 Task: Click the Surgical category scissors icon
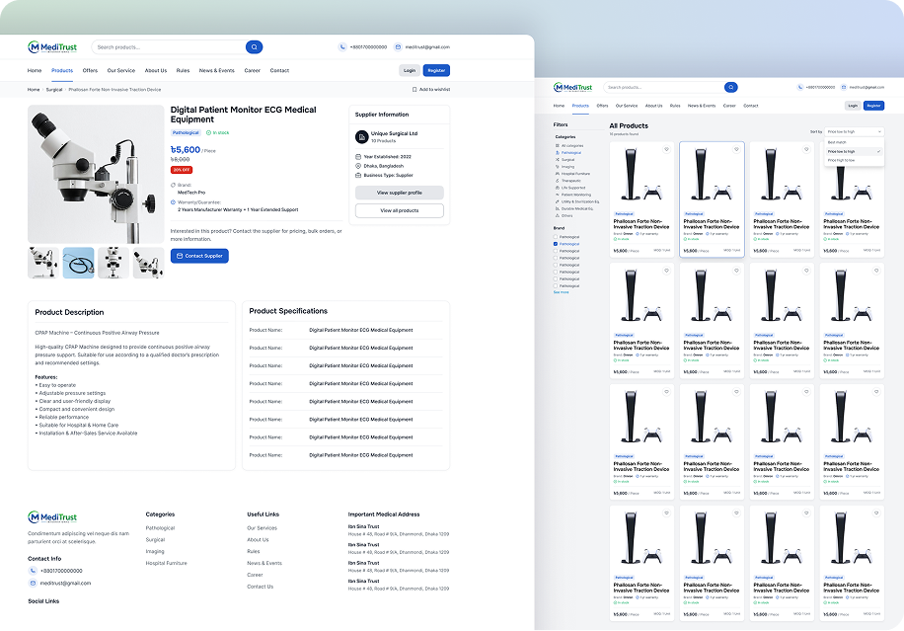coord(558,160)
